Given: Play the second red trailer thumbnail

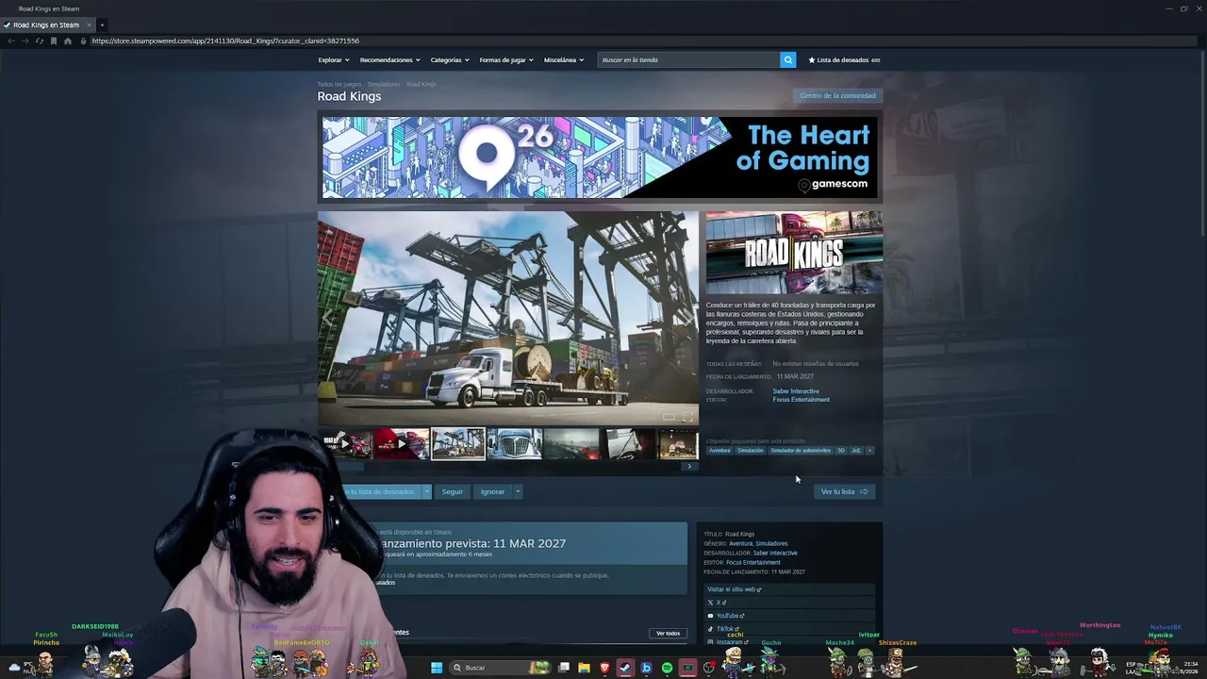Looking at the screenshot, I should click(402, 443).
